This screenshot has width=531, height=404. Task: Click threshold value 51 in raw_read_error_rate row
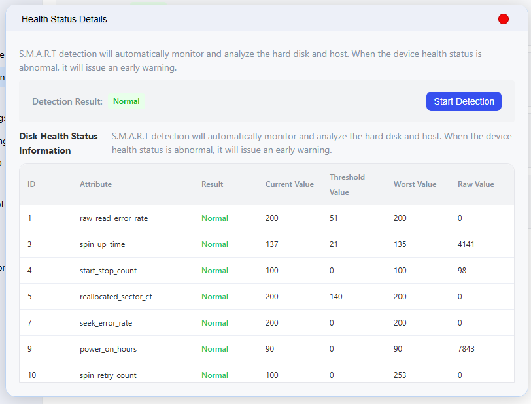[334, 218]
